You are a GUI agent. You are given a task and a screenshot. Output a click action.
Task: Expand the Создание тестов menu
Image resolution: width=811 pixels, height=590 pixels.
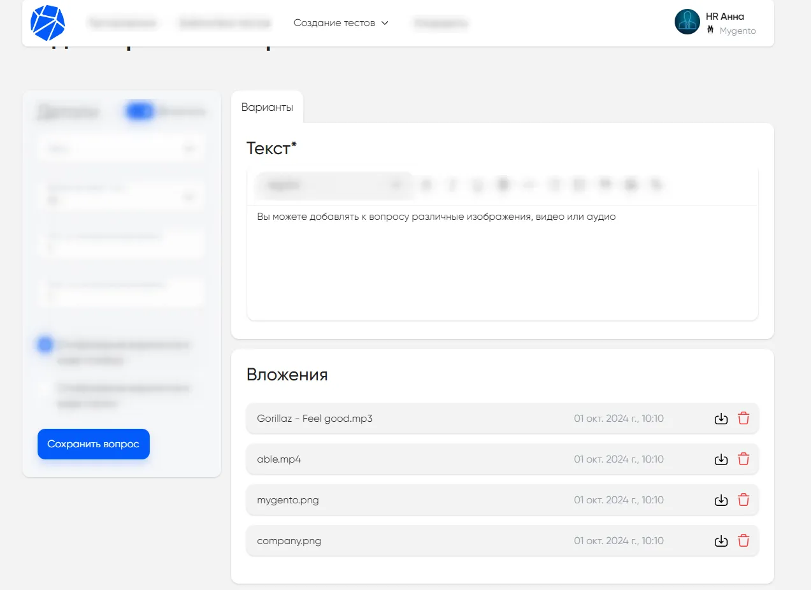point(341,23)
